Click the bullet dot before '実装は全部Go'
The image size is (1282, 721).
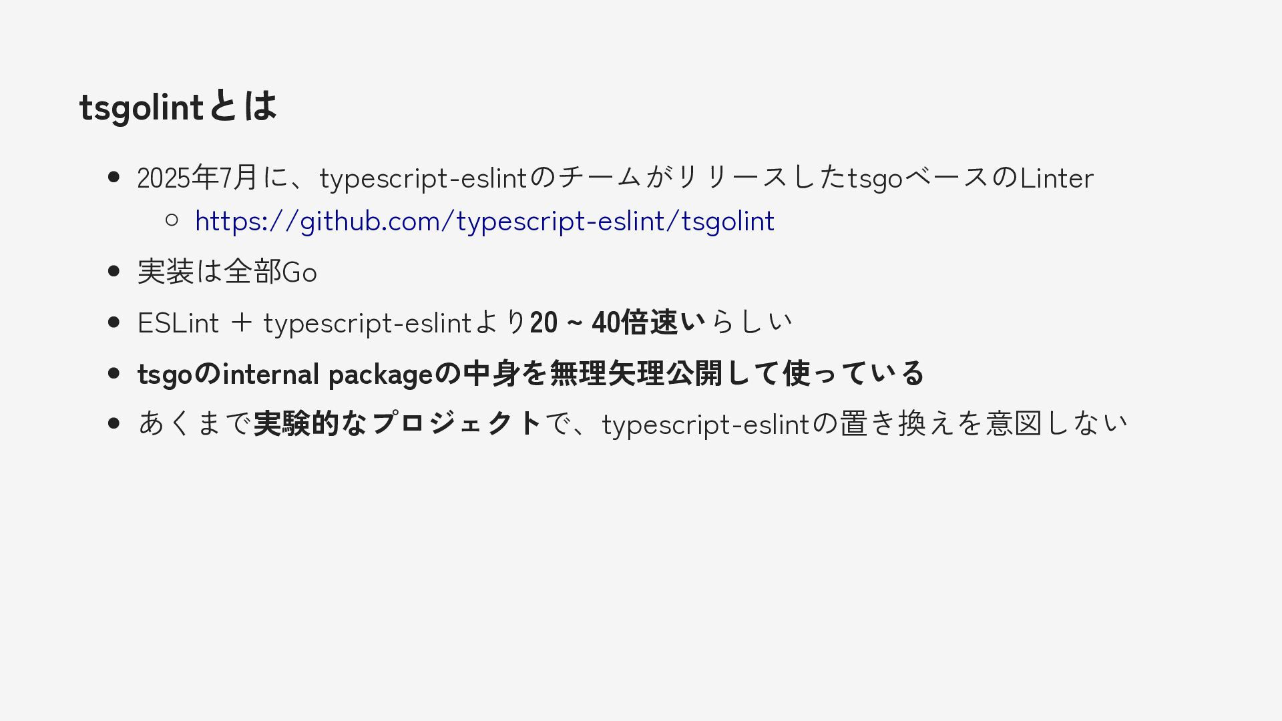(x=114, y=271)
